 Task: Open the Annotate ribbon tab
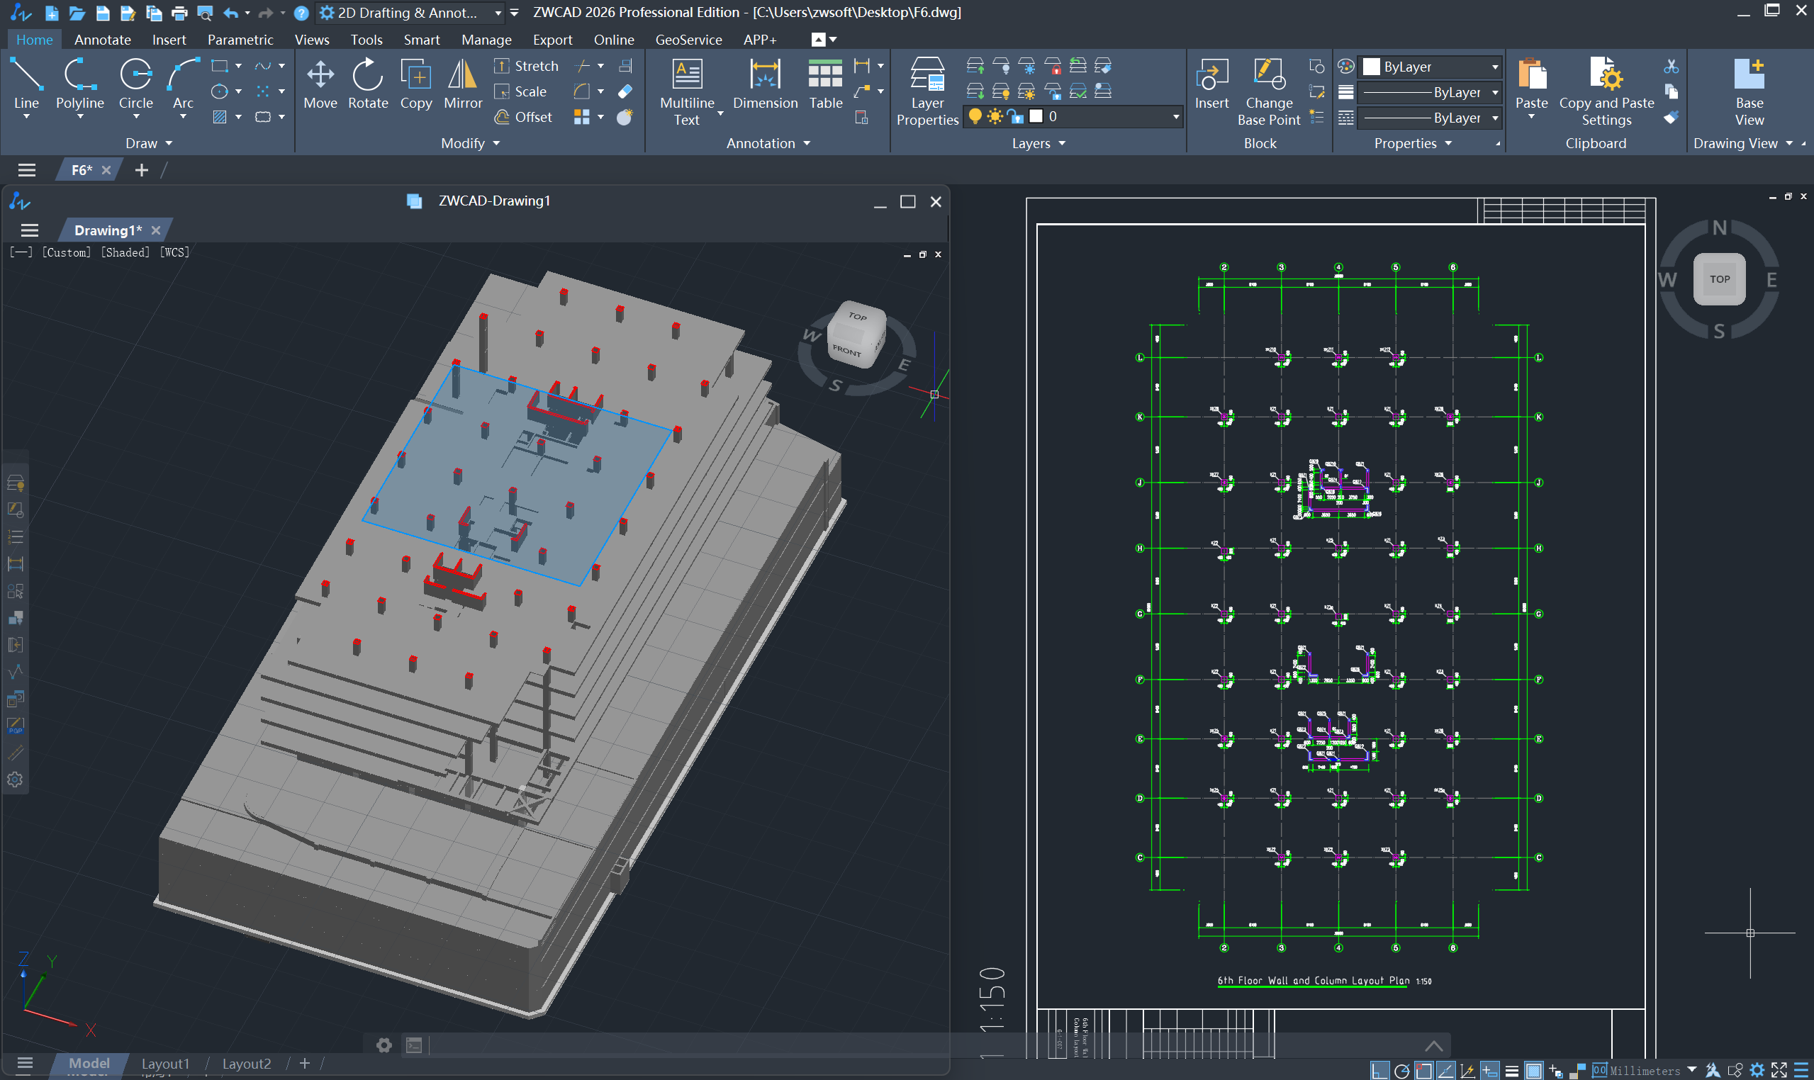[x=103, y=39]
